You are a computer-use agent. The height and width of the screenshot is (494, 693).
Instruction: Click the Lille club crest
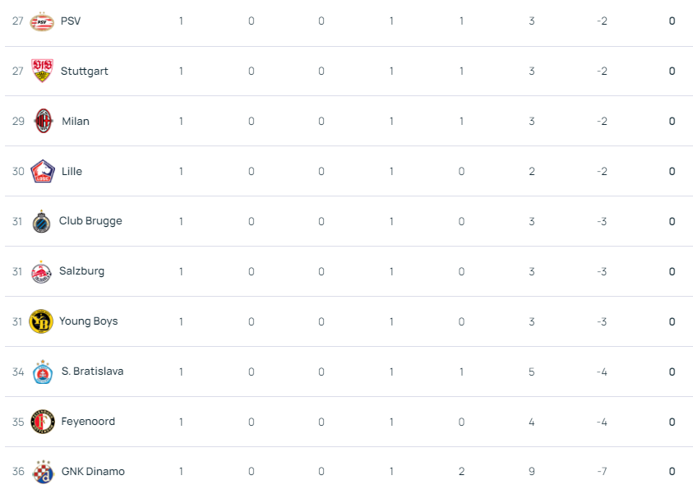click(x=43, y=172)
